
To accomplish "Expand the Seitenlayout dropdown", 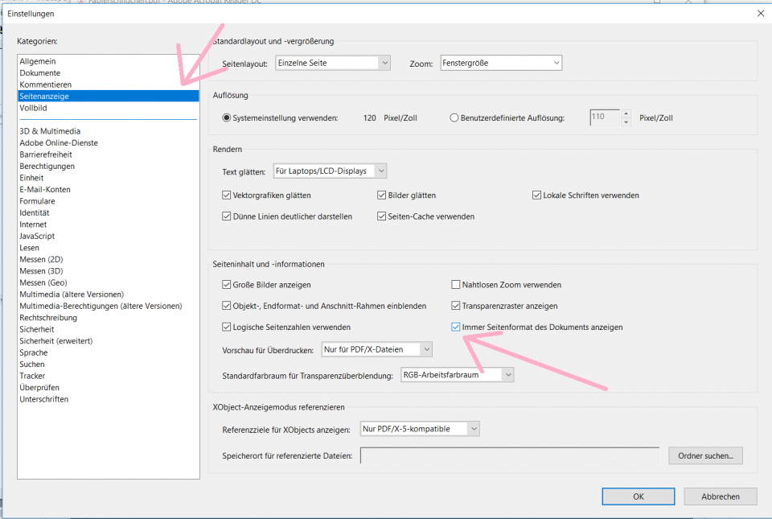I will [x=332, y=63].
